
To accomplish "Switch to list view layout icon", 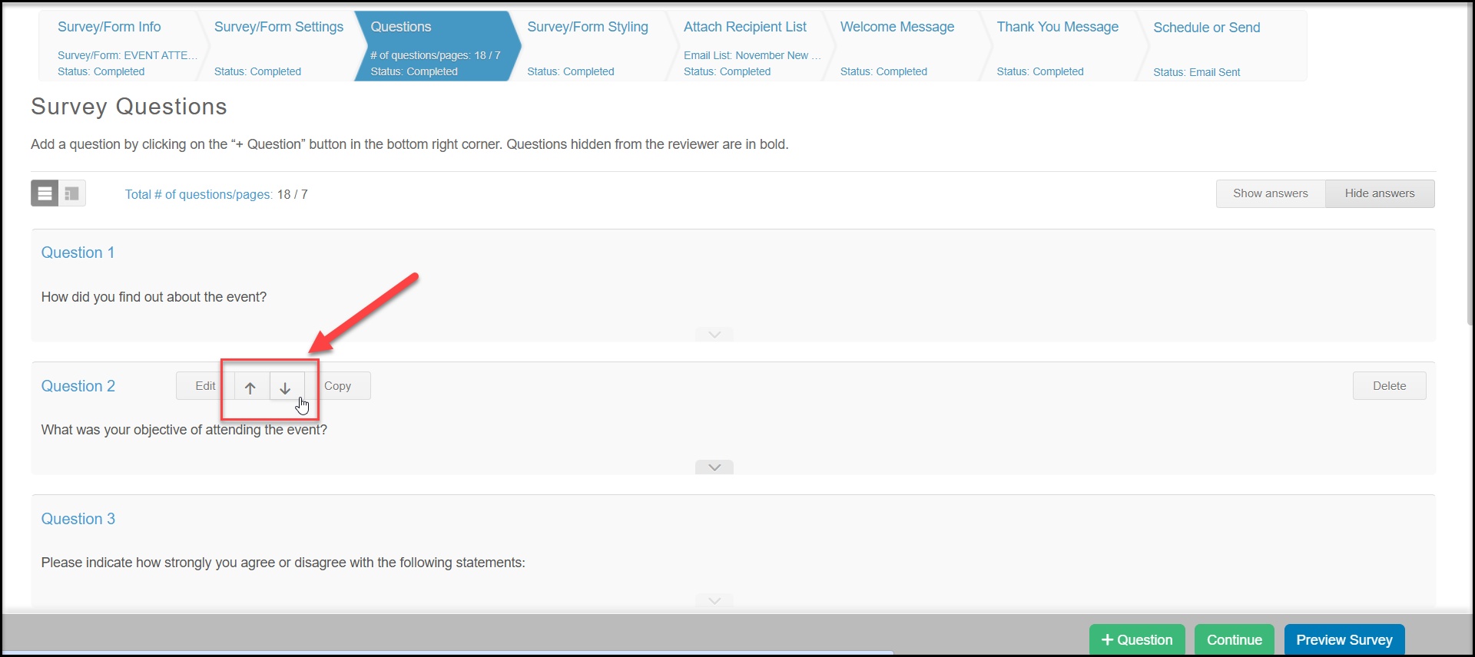I will click(45, 193).
